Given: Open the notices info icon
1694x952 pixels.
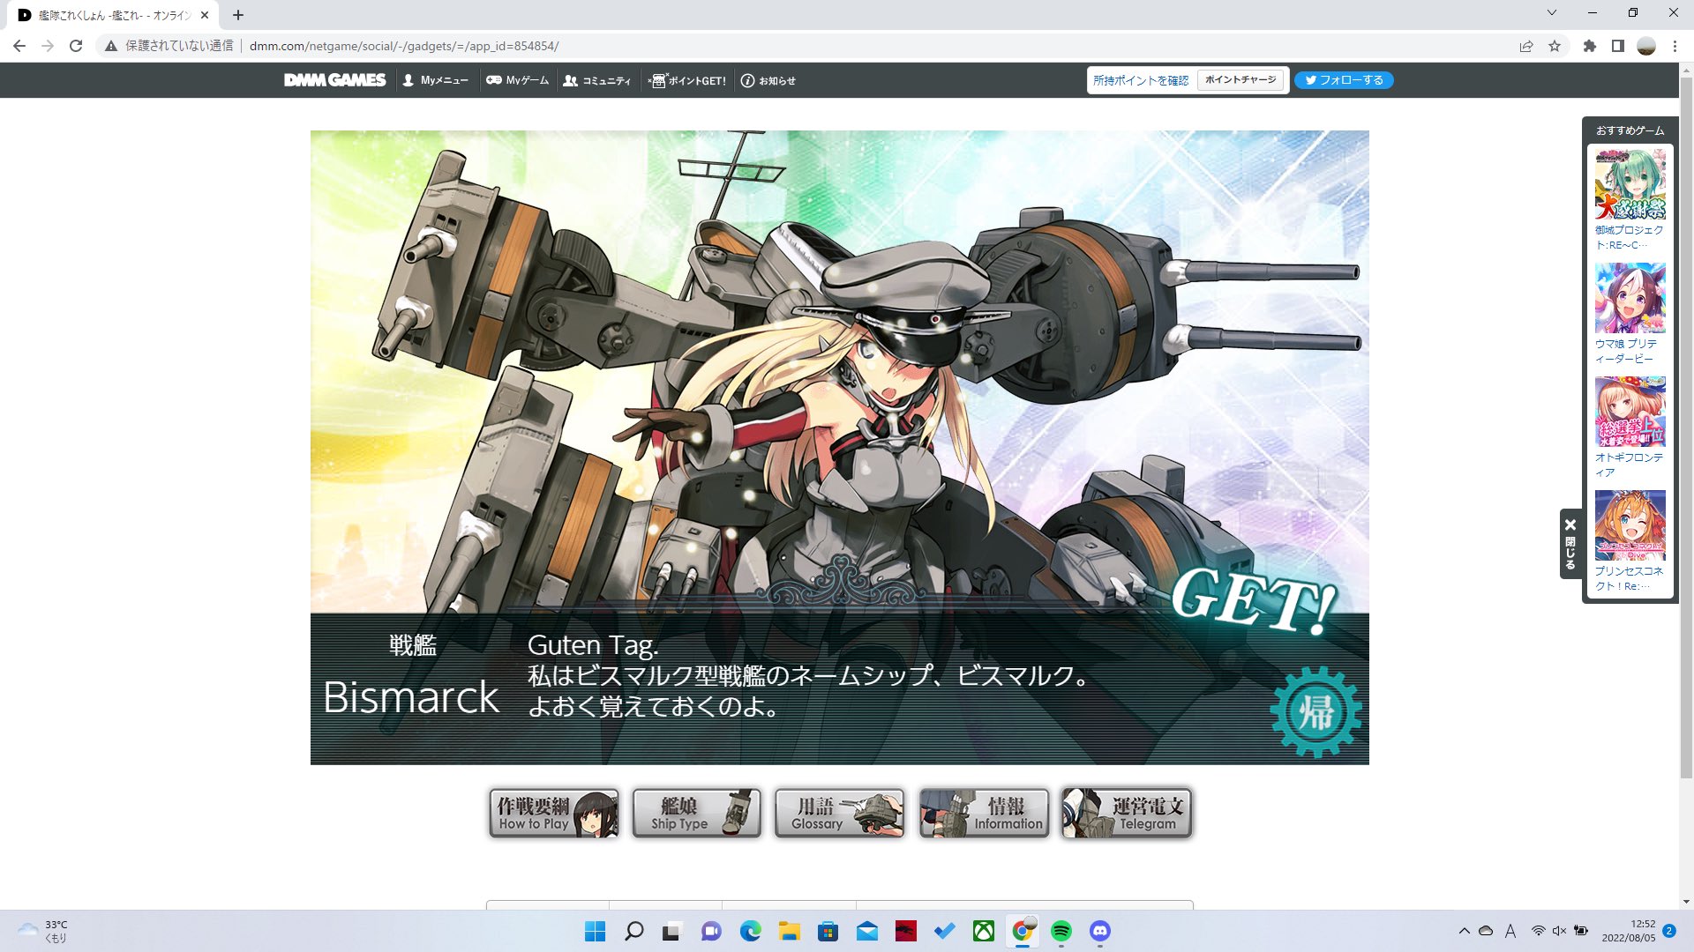Looking at the screenshot, I should pos(747,80).
